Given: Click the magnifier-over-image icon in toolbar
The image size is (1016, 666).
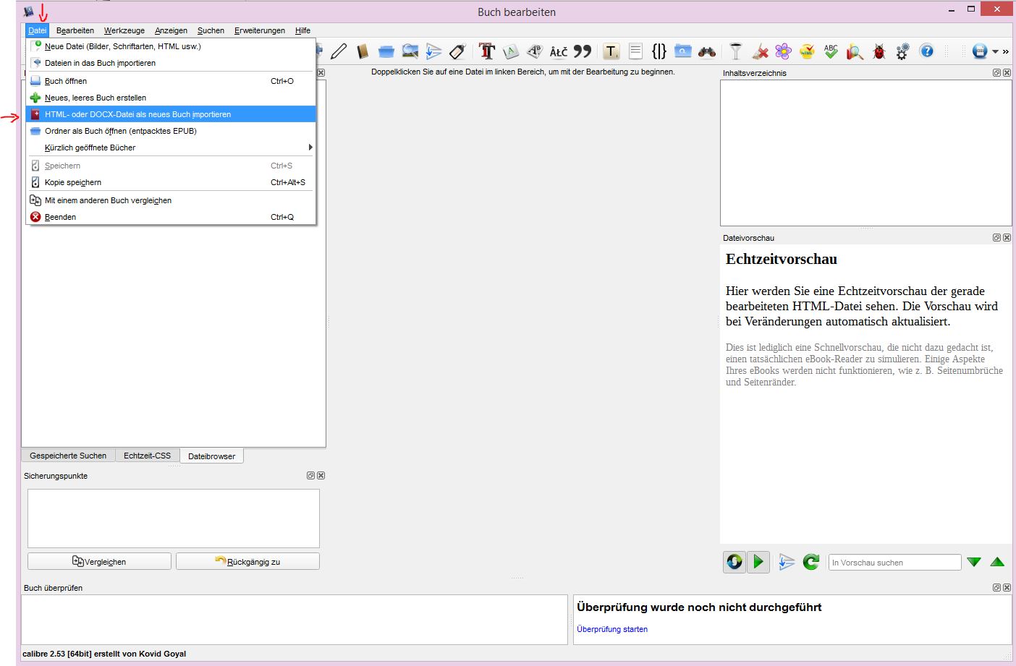Looking at the screenshot, I should click(410, 51).
